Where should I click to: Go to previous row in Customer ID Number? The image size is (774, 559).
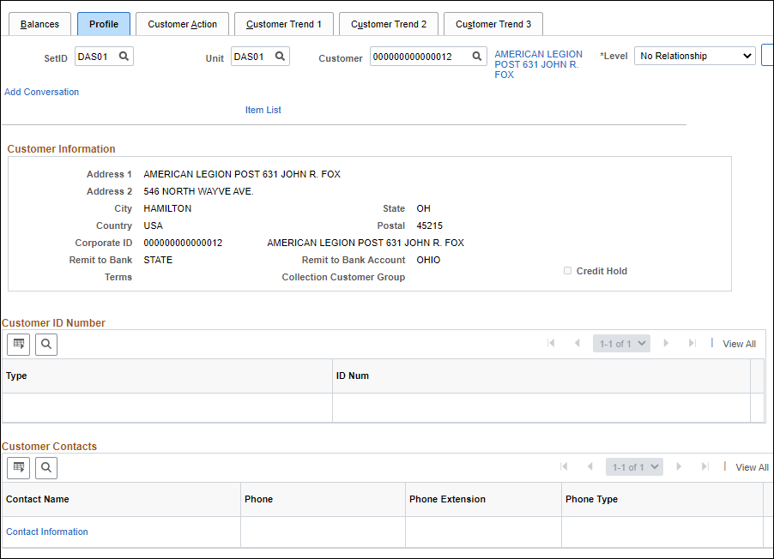(x=577, y=344)
